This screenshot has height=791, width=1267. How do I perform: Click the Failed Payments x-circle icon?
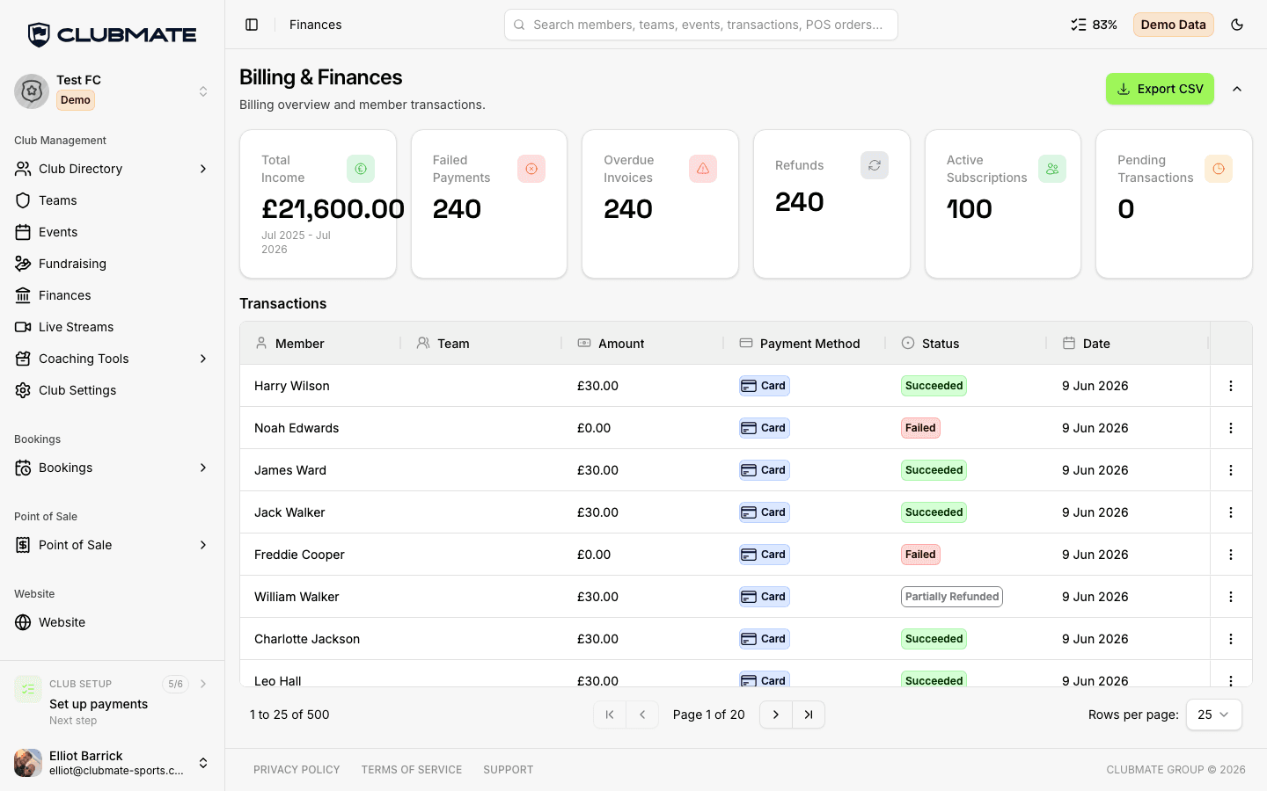[531, 169]
